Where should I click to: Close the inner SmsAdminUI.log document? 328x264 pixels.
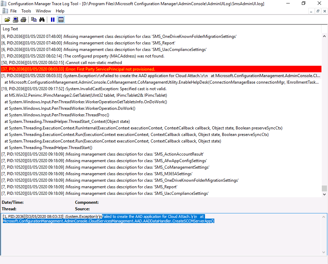(325, 11)
